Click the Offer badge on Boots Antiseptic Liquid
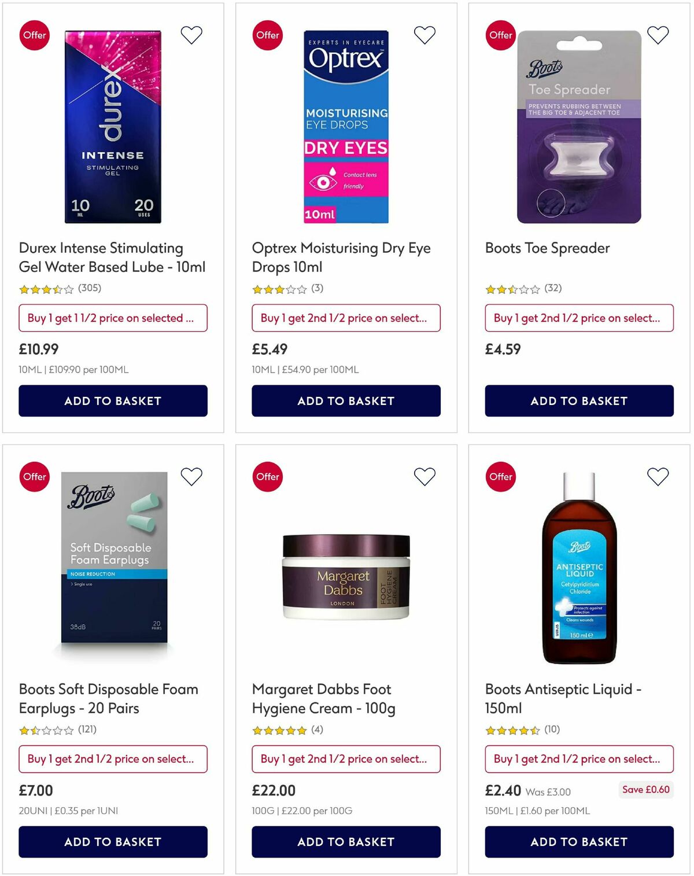This screenshot has height=876, width=694. click(x=501, y=477)
